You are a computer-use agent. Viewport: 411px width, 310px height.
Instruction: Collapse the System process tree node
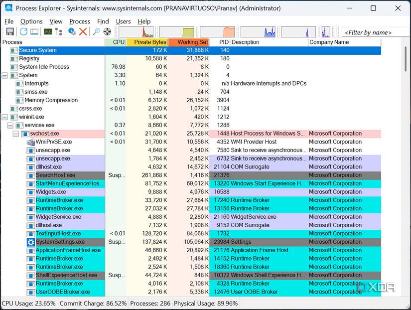4,76
